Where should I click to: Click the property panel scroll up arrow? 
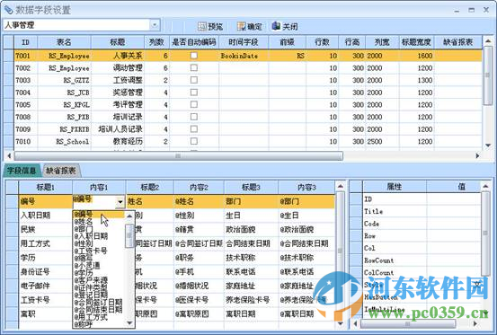click(485, 187)
